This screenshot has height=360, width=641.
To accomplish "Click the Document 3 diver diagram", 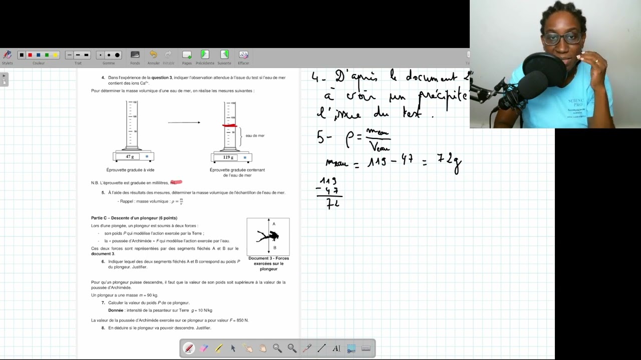I will [268, 236].
